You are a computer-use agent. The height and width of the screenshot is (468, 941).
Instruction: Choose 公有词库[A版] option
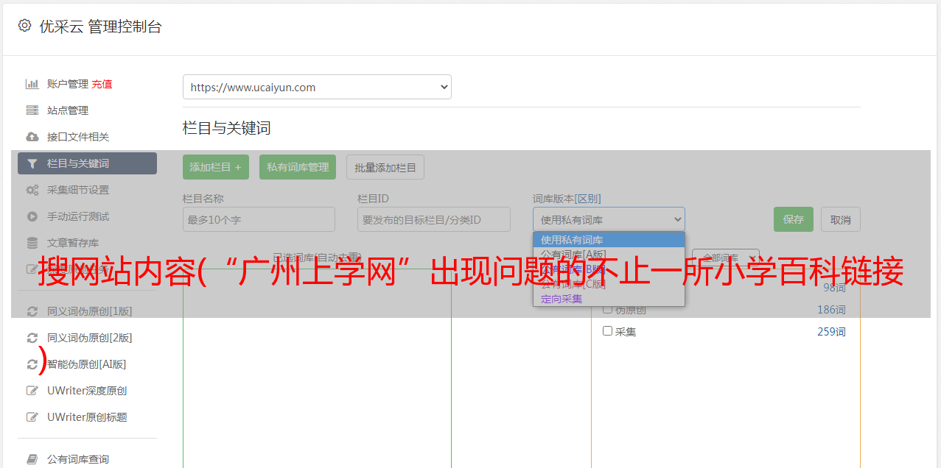tap(609, 255)
